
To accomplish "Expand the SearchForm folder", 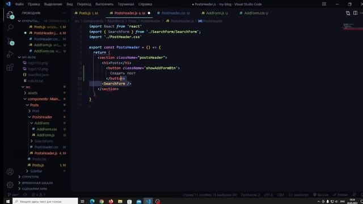I will 32,141.
